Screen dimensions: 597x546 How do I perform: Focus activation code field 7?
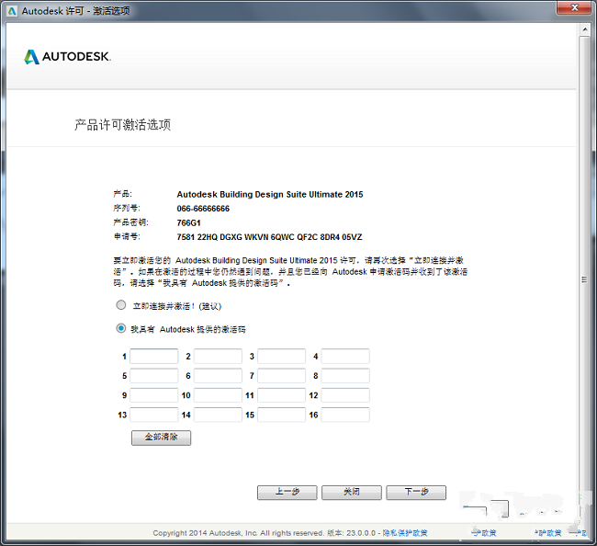[x=281, y=375]
